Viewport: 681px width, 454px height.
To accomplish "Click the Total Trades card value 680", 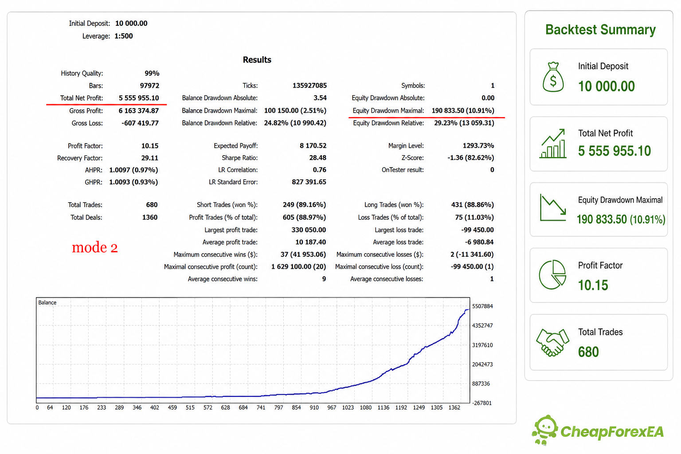I will pyautogui.click(x=588, y=352).
